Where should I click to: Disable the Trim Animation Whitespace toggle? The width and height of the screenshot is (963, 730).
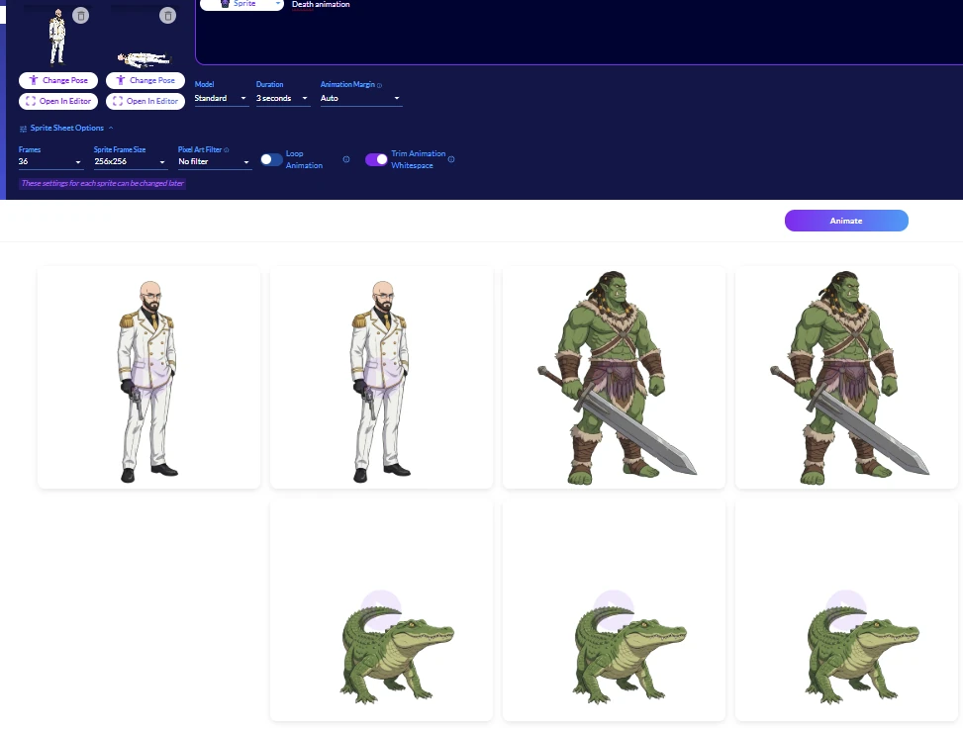(377, 159)
